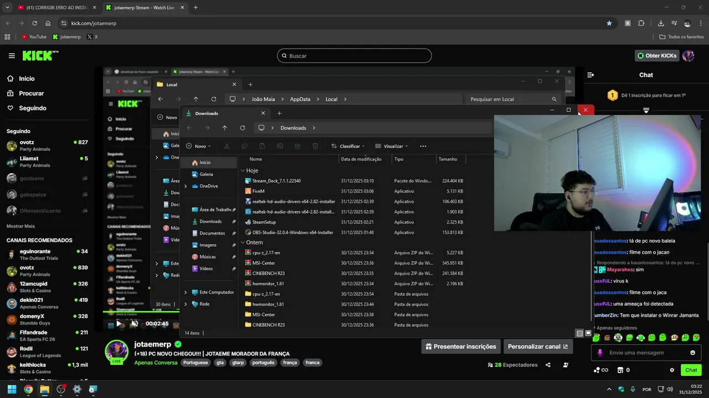Click the Presentear inscrições button
The image size is (709, 398).
(461, 347)
